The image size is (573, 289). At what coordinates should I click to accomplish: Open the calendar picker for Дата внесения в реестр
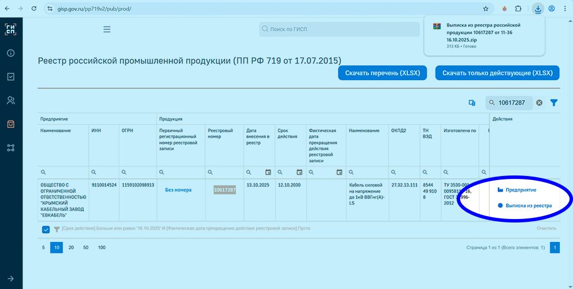point(268,172)
